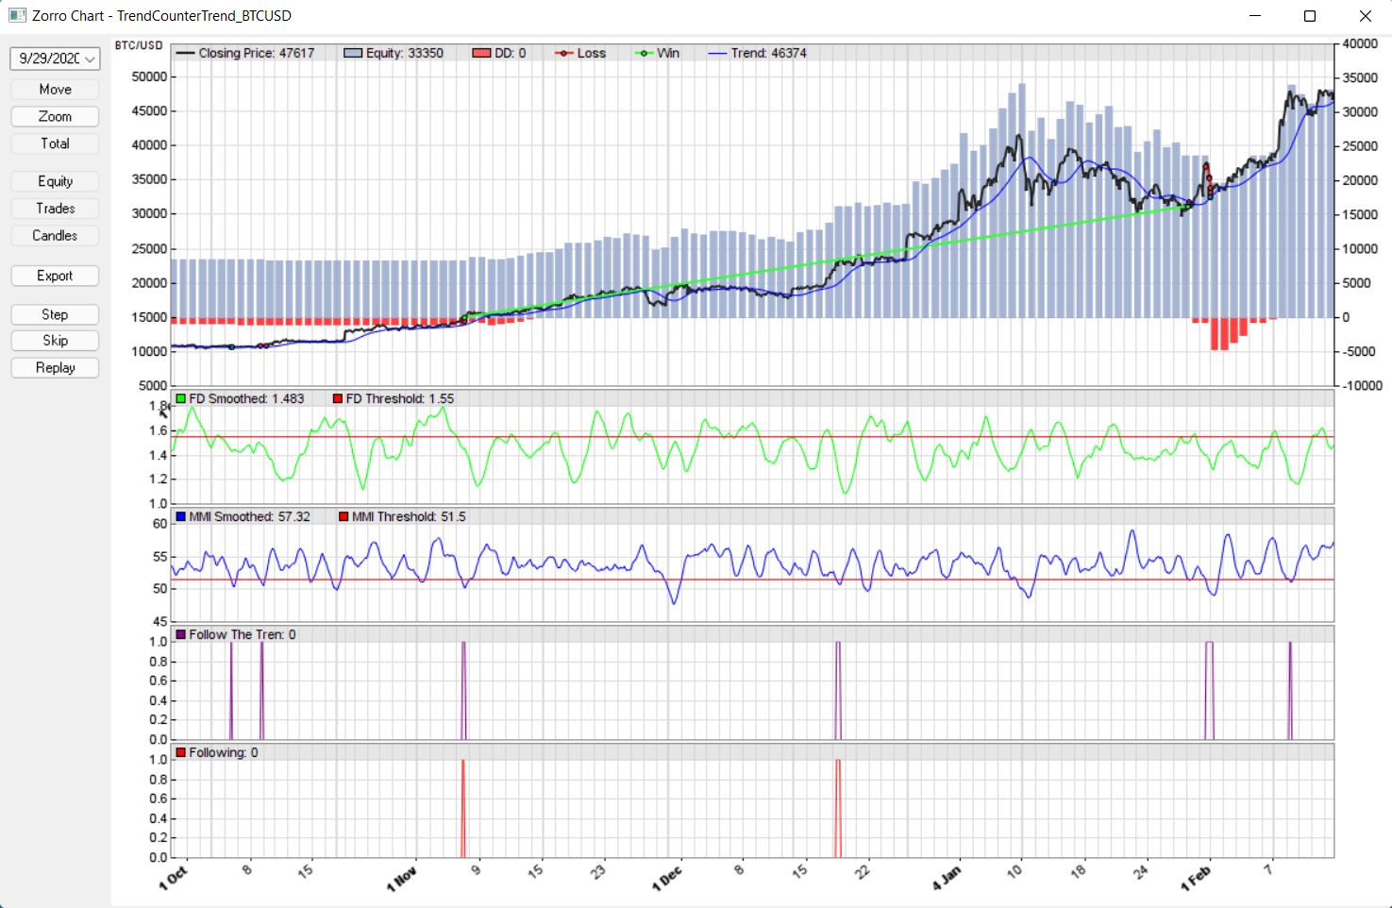The width and height of the screenshot is (1392, 908).
Task: Click the Total button
Action: pos(55,143)
